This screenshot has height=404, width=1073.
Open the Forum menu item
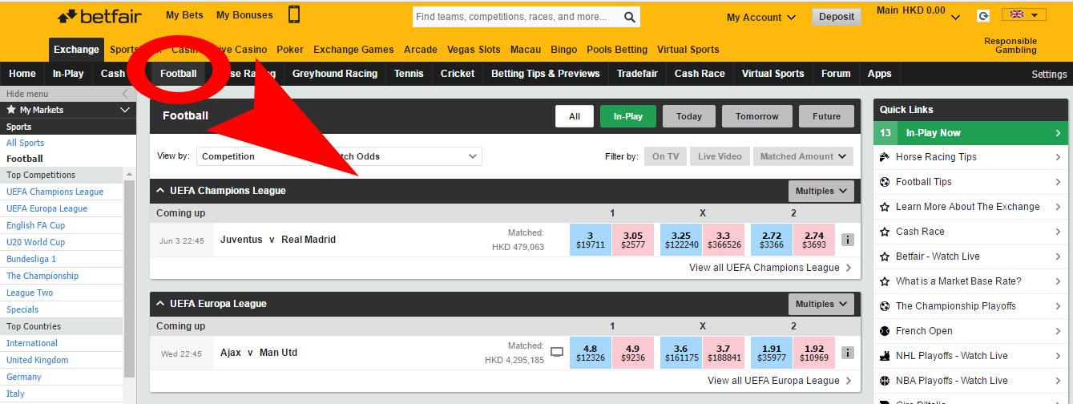[836, 73]
